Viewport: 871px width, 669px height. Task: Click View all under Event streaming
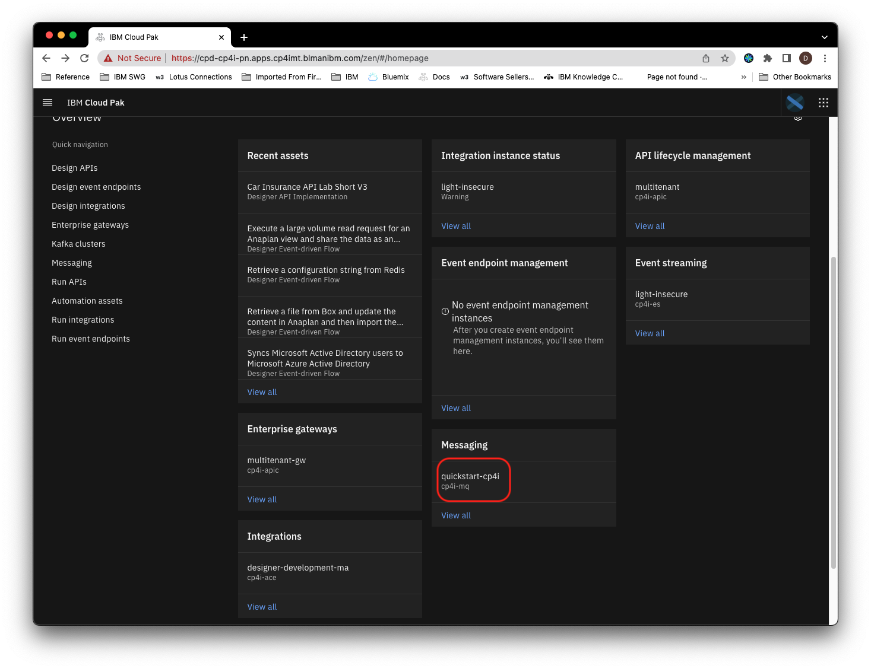click(x=650, y=333)
